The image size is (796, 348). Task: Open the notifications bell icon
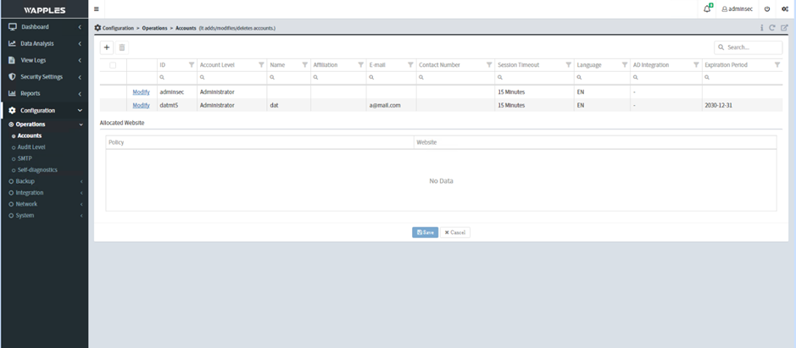click(x=707, y=8)
